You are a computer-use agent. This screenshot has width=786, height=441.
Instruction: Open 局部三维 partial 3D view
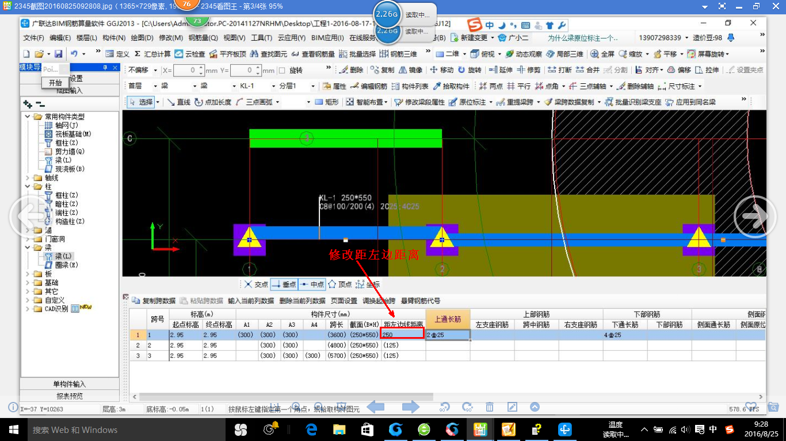565,54
